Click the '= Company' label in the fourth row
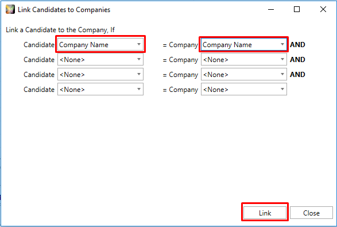 pyautogui.click(x=180, y=90)
